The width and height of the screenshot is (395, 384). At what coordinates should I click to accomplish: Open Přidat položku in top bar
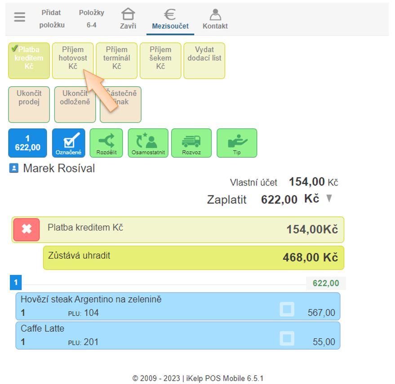(52, 19)
